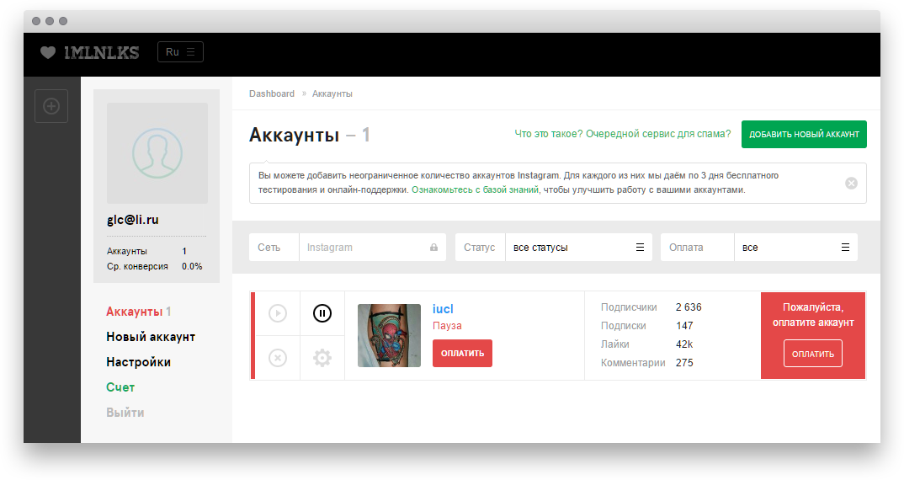The width and height of the screenshot is (904, 480).
Task: Click the pause icon for iucl account
Action: (322, 313)
